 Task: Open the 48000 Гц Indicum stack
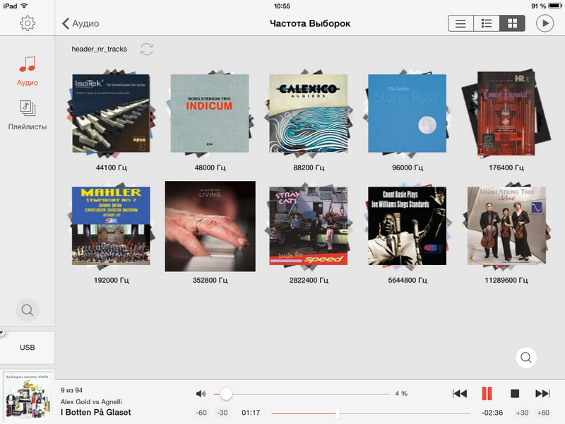click(210, 113)
